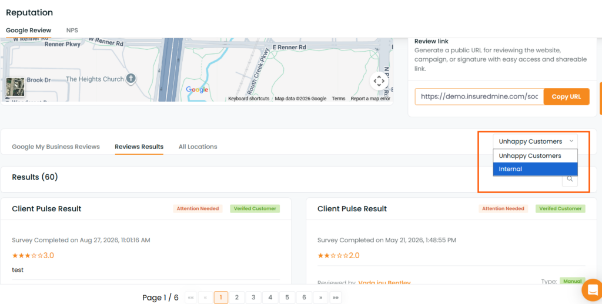The image size is (602, 304).
Task: Go to page 4 of results
Action: tap(270, 298)
